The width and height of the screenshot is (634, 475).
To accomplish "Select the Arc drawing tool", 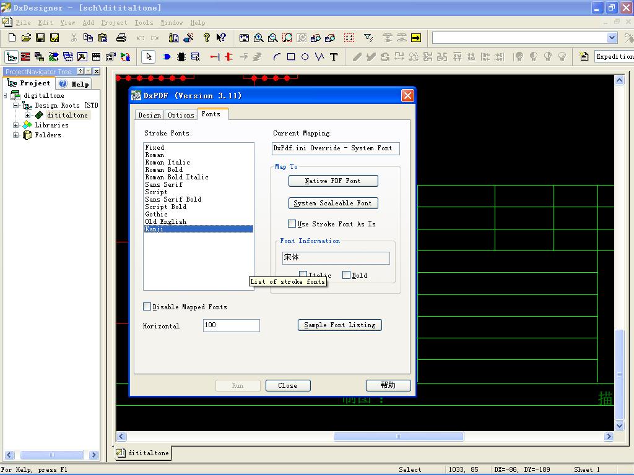I will (277, 57).
